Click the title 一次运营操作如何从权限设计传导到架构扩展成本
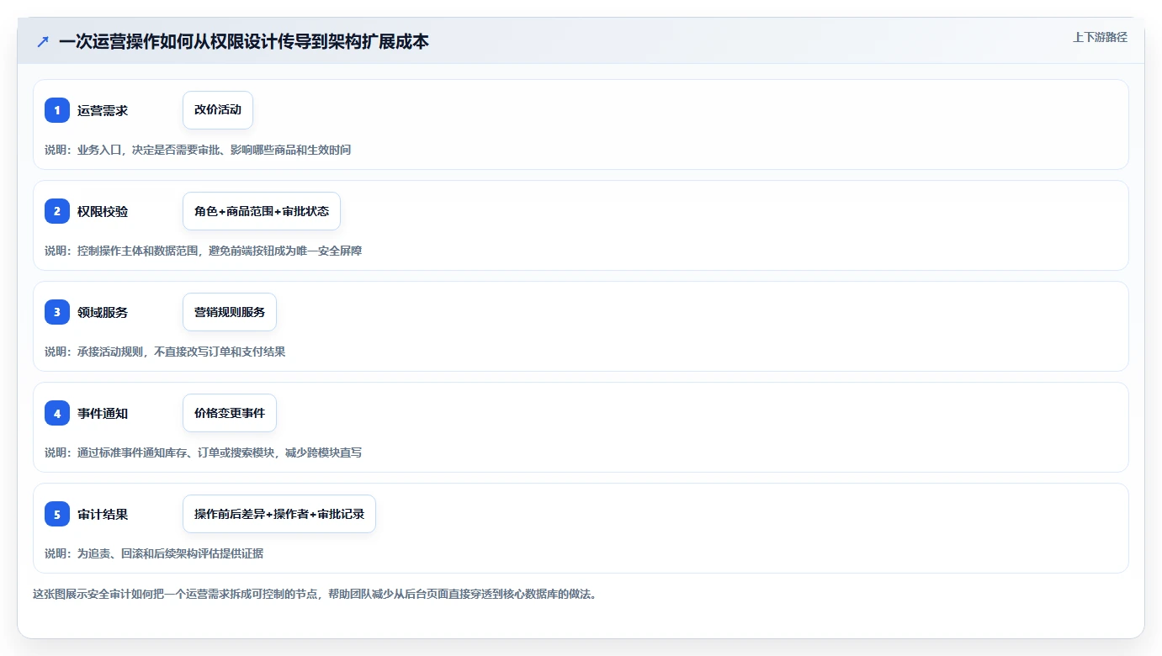Screen dimensions: 1162x656 click(244, 41)
